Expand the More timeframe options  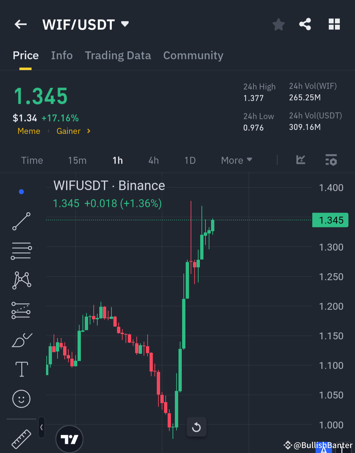(236, 160)
